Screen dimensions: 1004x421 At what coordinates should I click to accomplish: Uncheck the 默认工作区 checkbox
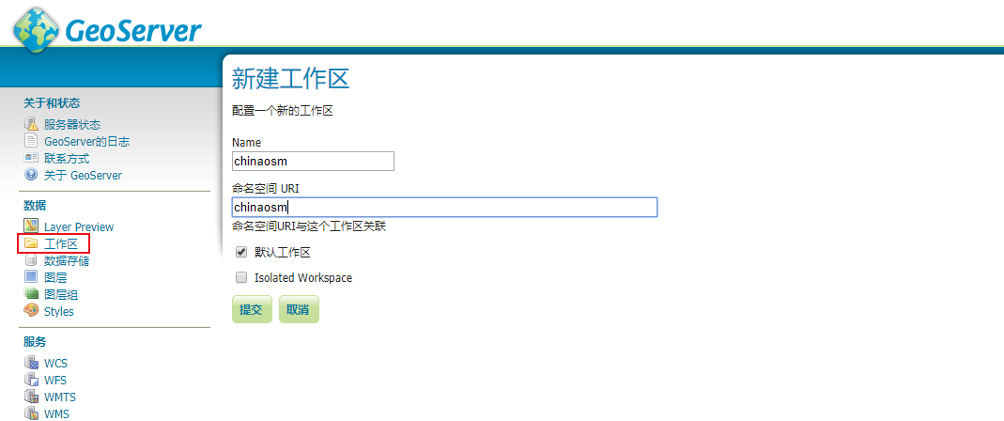click(x=241, y=253)
